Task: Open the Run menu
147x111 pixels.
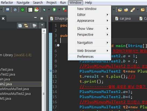Action: [63, 3]
